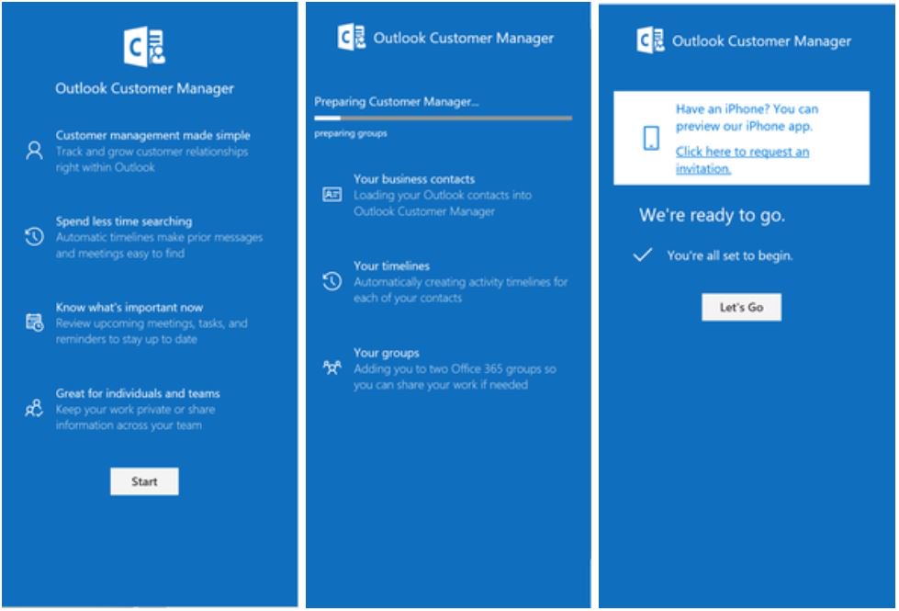Click the 'Outlook Customer Manager' title in the middle panel
This screenshot has width=899, height=611.
click(x=463, y=38)
